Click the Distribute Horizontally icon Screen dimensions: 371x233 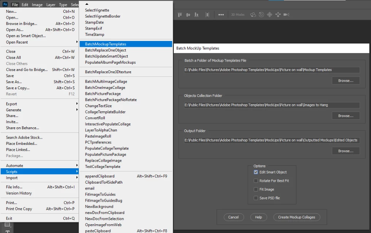tap(207, 15)
